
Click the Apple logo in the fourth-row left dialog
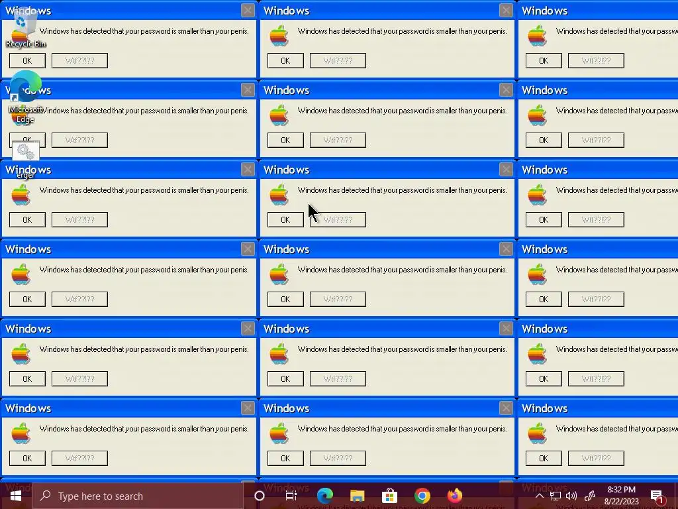point(21,274)
